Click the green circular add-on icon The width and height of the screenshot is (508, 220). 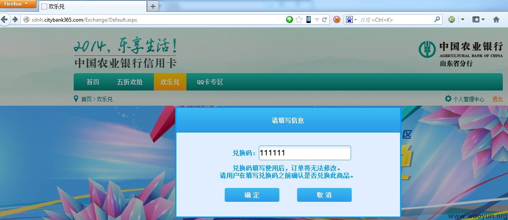pyautogui.click(x=290, y=20)
